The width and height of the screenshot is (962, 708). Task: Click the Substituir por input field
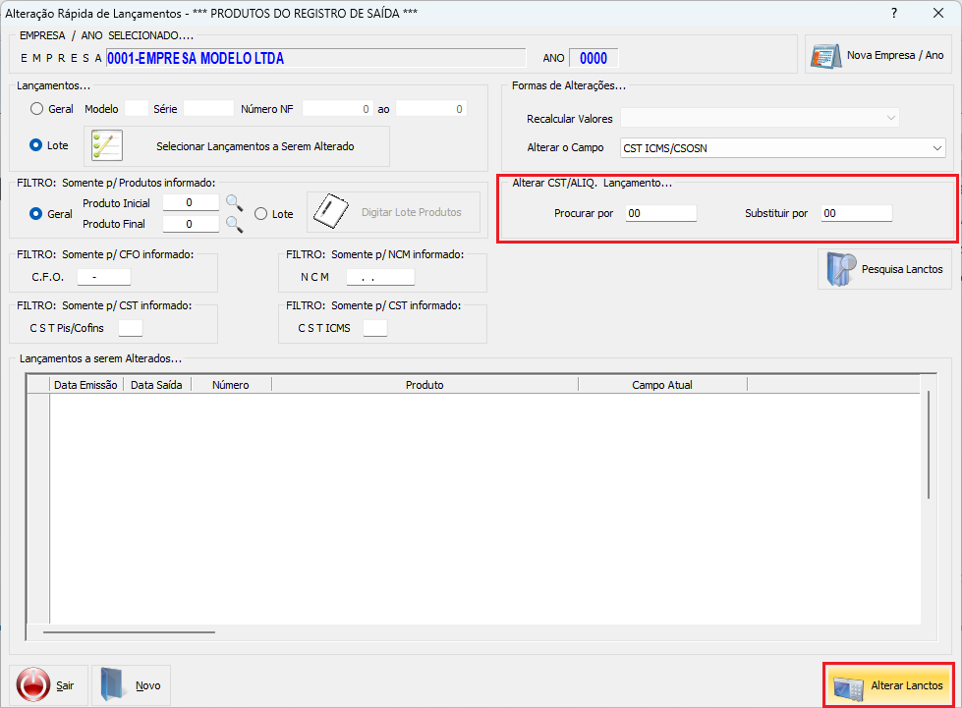pyautogui.click(x=856, y=213)
